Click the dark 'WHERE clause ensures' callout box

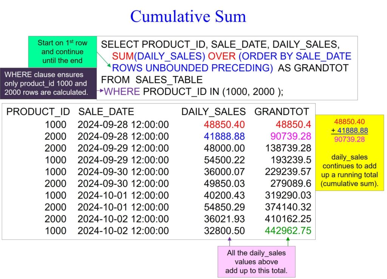[48, 83]
